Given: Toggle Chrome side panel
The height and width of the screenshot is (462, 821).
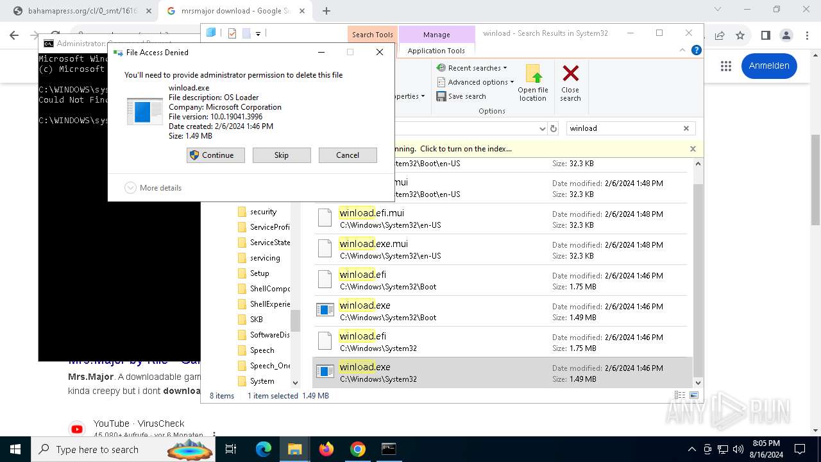Looking at the screenshot, I should (765, 35).
